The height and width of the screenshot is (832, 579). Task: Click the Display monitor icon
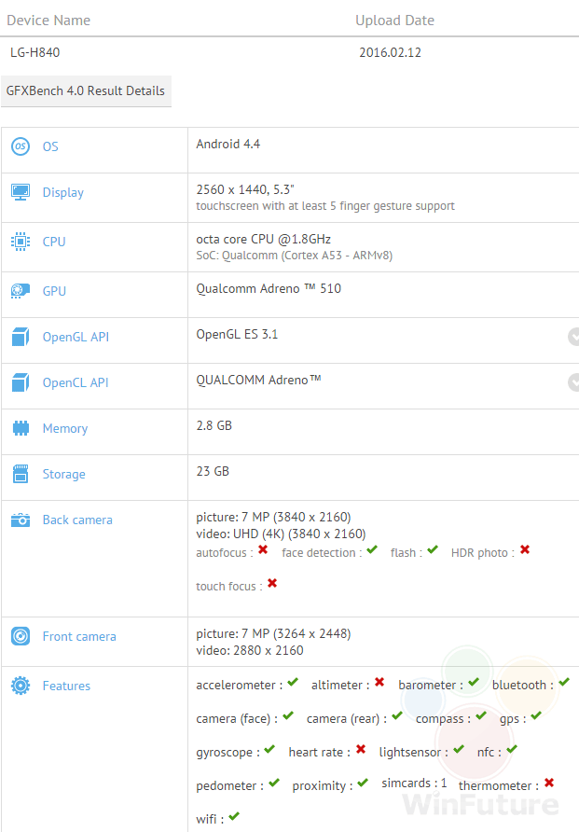[21, 192]
